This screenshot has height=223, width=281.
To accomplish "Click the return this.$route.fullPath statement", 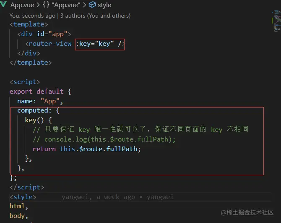I will pos(87,149).
